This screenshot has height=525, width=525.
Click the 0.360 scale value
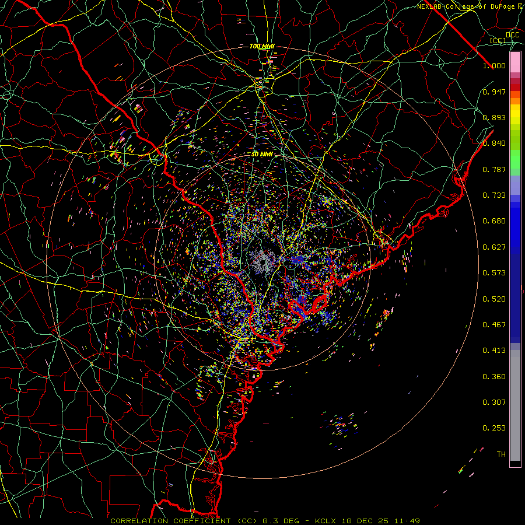[494, 377]
